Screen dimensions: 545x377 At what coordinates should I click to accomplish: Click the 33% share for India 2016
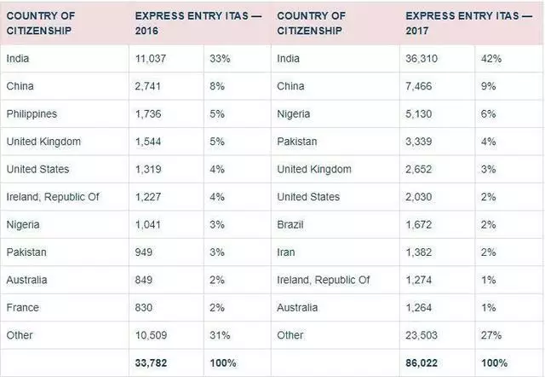click(221, 58)
